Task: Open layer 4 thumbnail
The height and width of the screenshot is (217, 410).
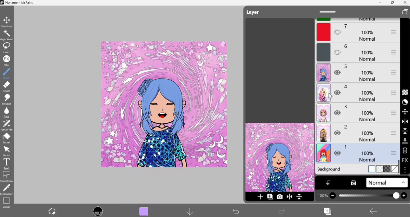Action: tap(323, 93)
